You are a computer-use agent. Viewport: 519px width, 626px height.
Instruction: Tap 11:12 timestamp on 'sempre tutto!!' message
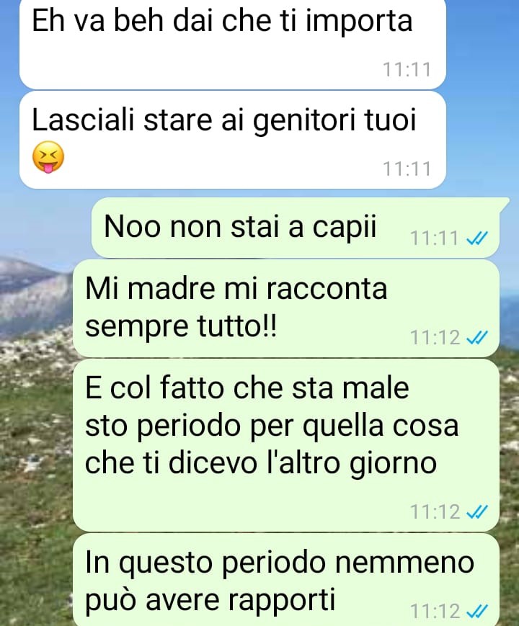point(435,338)
